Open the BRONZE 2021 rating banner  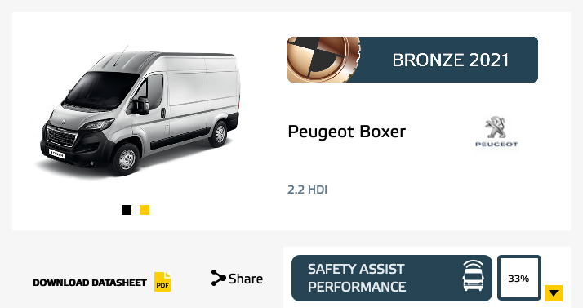click(412, 60)
